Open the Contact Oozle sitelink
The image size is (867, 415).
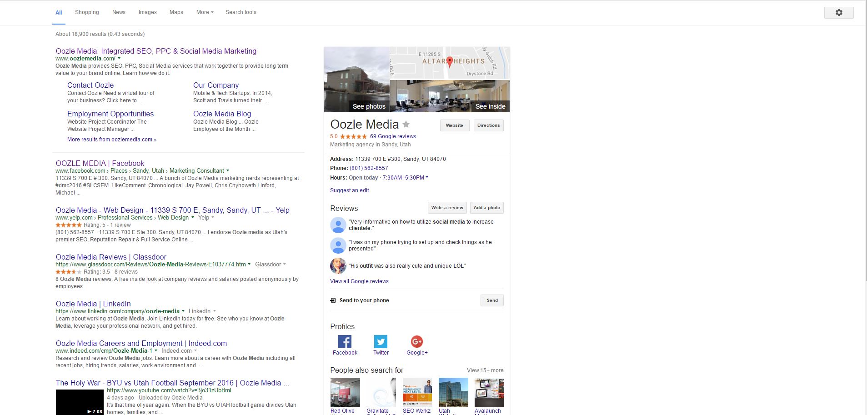click(90, 85)
